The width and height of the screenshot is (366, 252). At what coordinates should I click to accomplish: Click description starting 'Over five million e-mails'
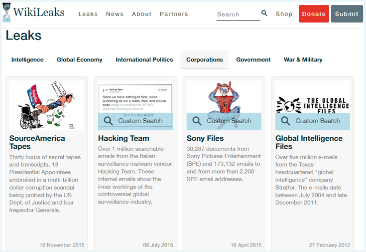point(311,180)
